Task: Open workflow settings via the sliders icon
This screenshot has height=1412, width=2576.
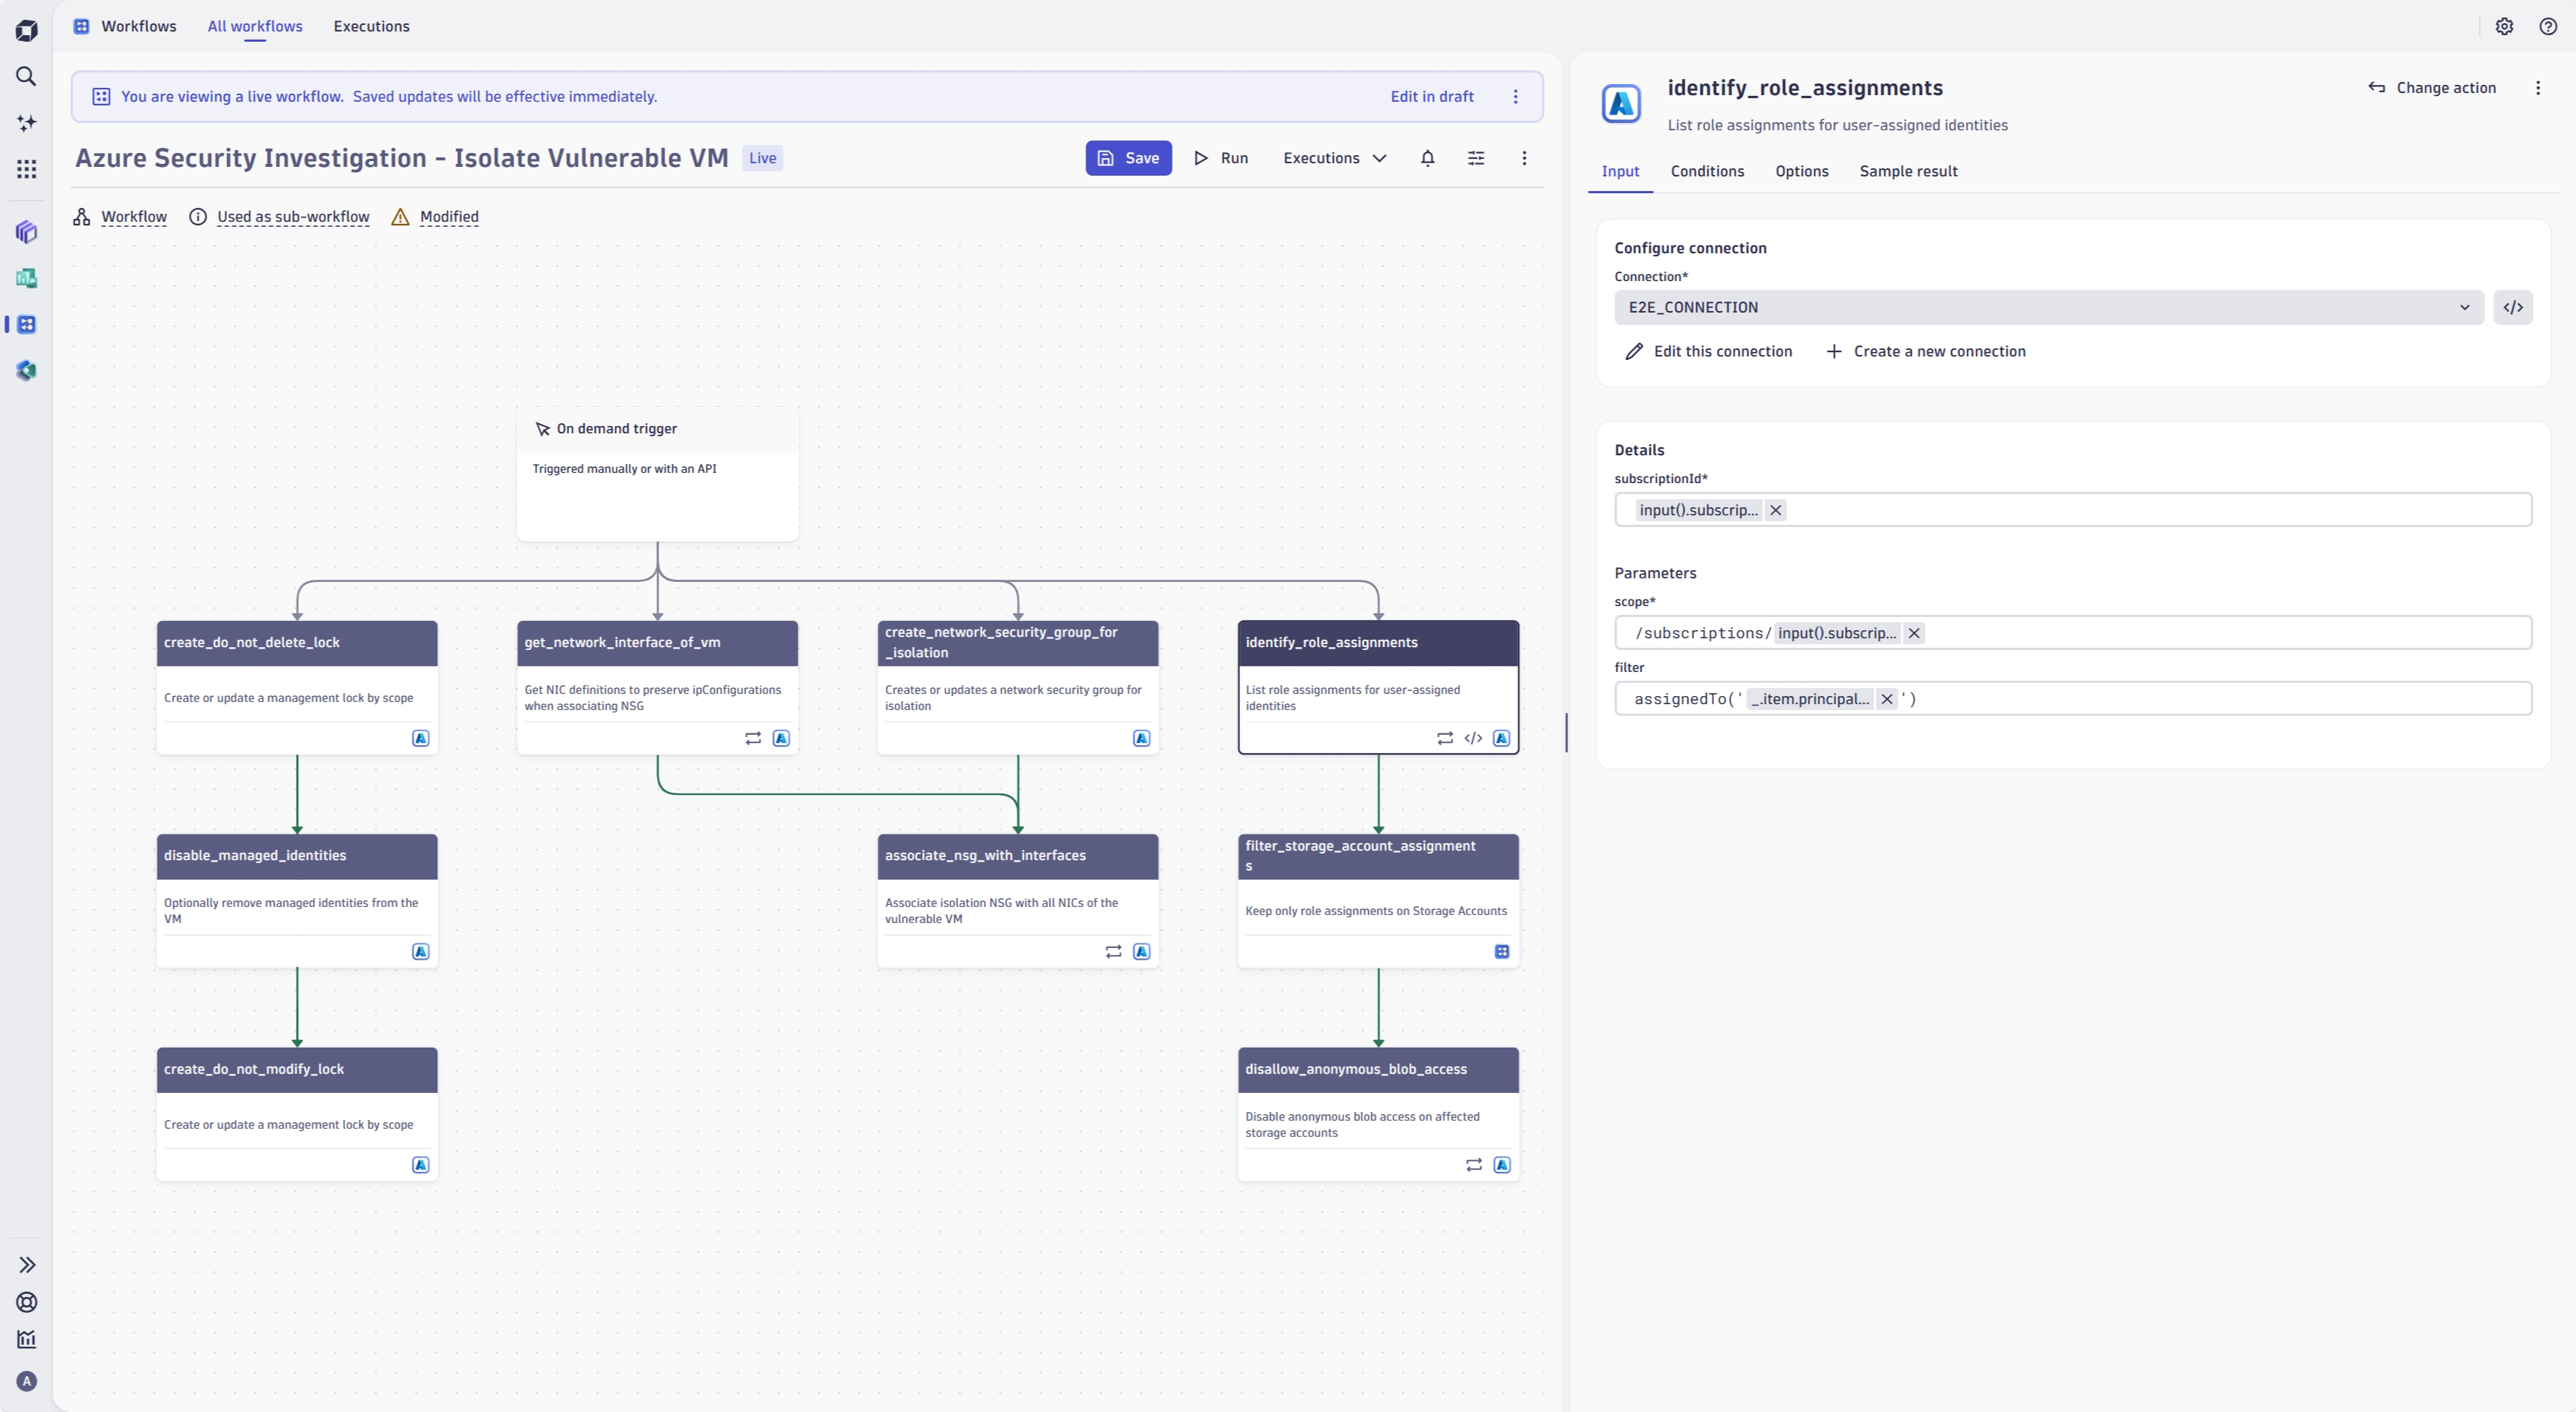Action: click(1476, 158)
